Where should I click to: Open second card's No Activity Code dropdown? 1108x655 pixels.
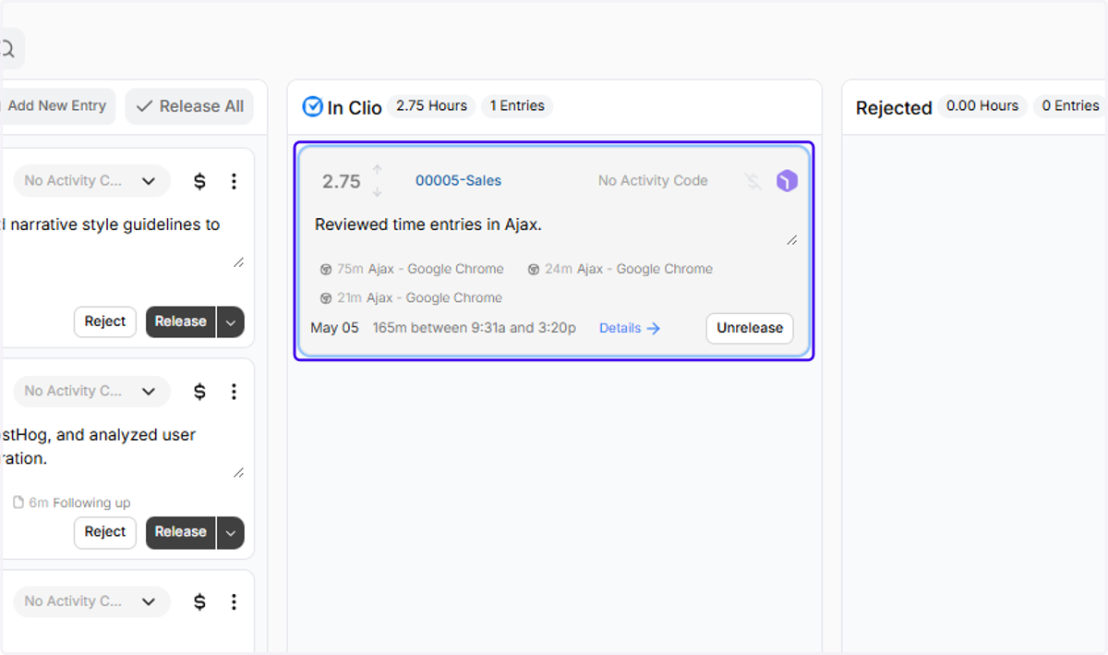90,392
